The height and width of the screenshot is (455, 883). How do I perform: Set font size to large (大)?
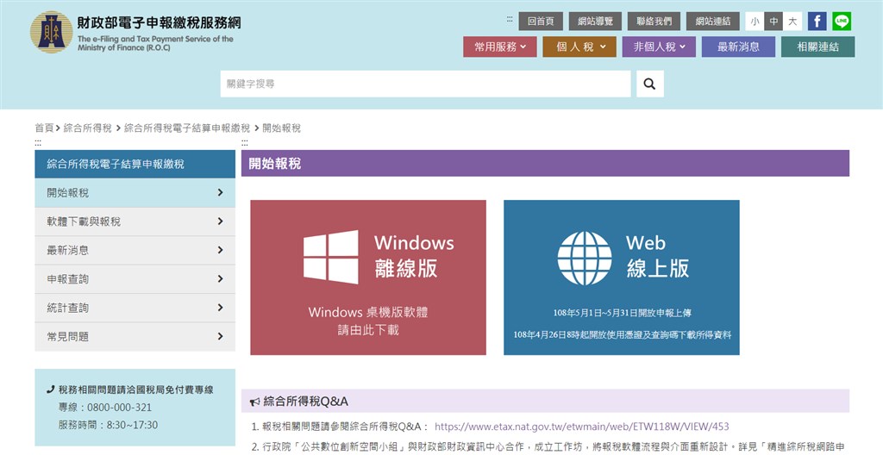pos(793,22)
